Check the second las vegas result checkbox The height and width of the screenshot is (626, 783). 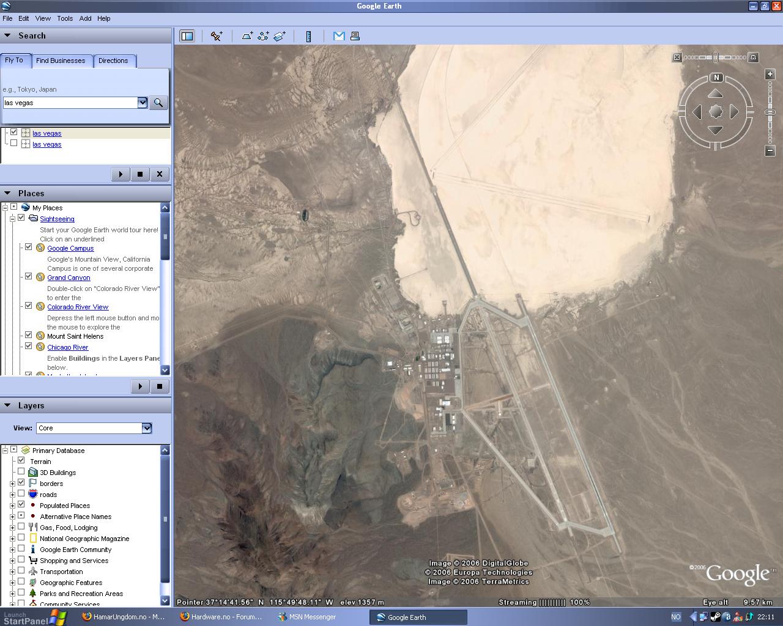(x=14, y=144)
